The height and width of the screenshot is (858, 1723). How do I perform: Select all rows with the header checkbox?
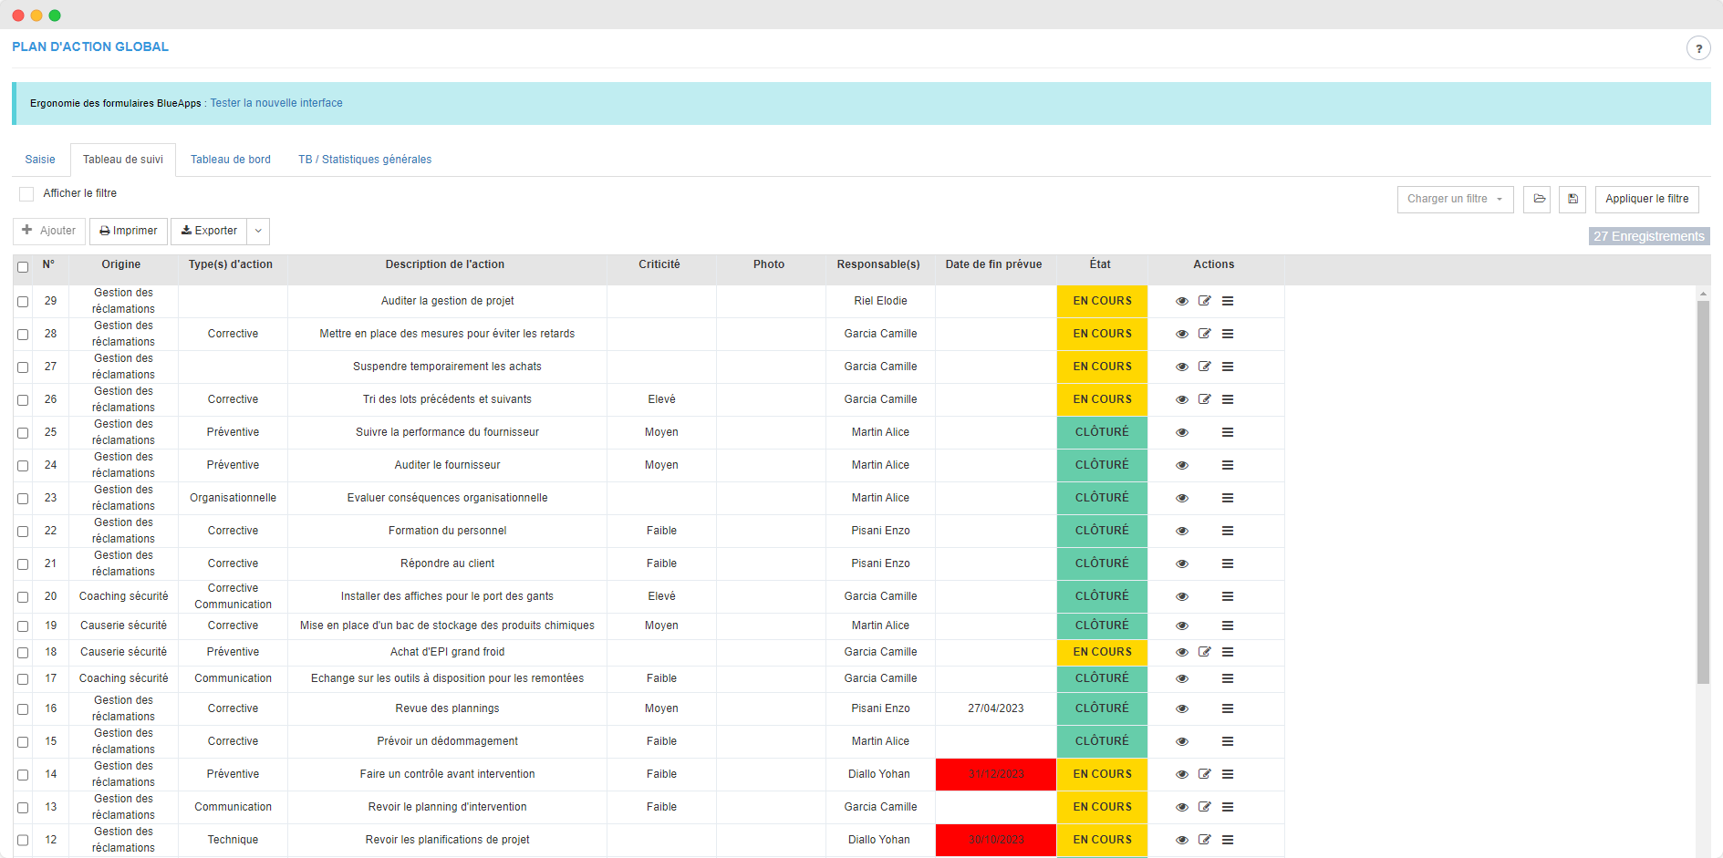(23, 267)
